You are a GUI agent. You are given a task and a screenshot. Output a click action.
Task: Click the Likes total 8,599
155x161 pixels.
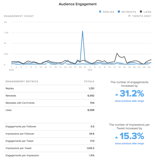[91, 110]
